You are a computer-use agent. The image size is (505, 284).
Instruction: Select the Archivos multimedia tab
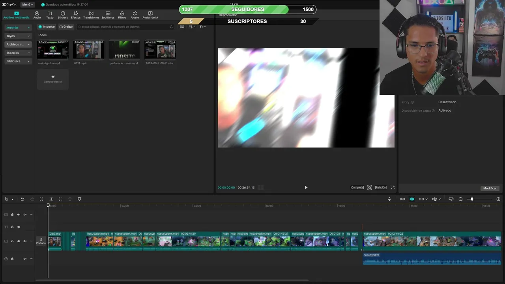tap(16, 15)
